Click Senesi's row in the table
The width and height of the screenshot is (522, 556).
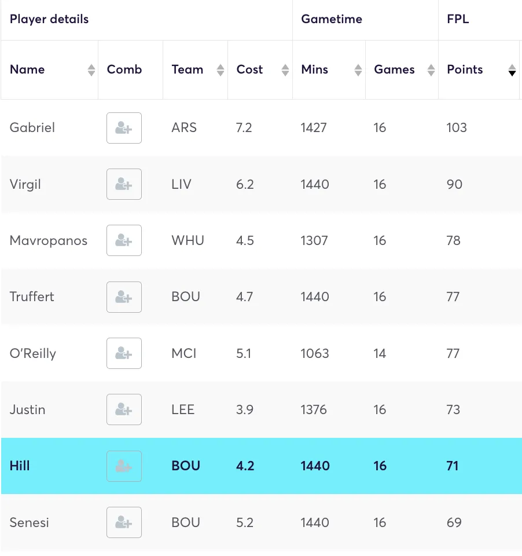click(260, 522)
